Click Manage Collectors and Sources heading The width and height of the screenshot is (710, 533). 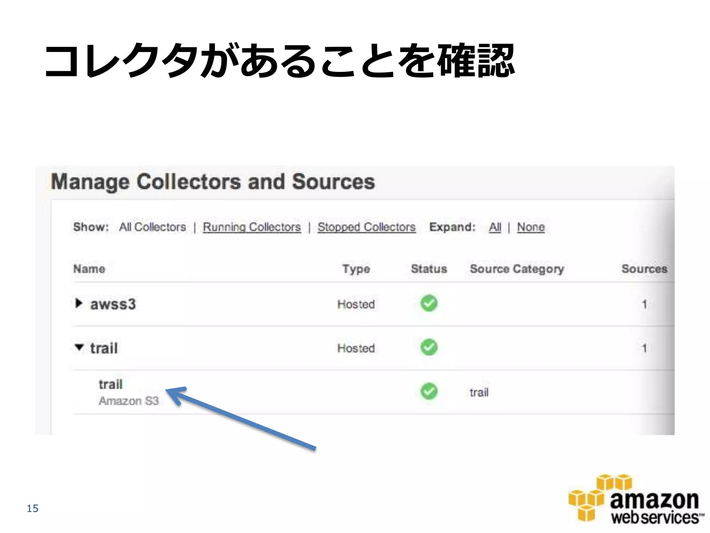point(213,182)
